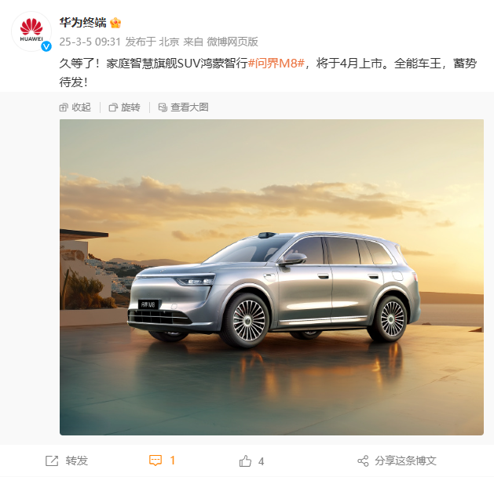Rotate the image with the 旋转 icon
This screenshot has height=477, width=494.
[x=113, y=107]
